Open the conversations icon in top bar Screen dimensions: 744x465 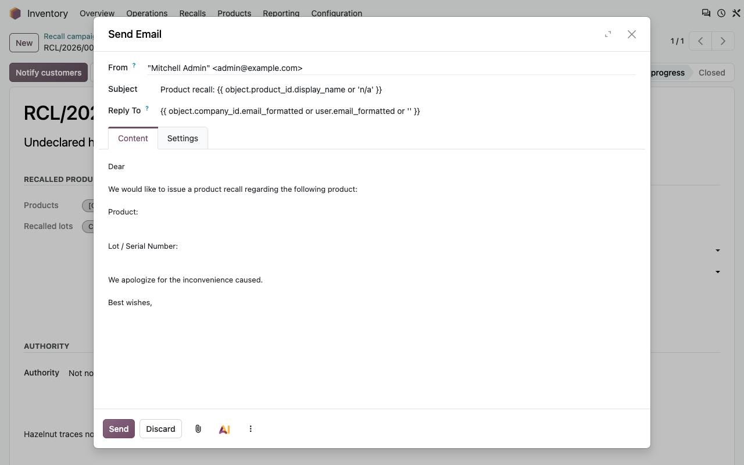(x=706, y=13)
